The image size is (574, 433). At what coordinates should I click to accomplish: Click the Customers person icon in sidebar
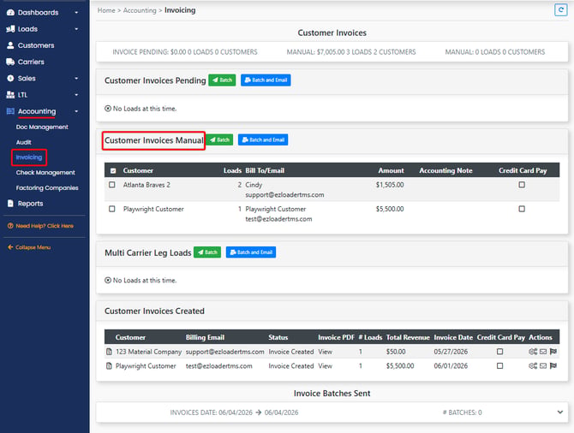click(10, 45)
